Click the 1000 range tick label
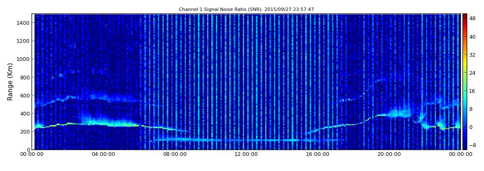The width and height of the screenshot is (484, 171). [23, 59]
